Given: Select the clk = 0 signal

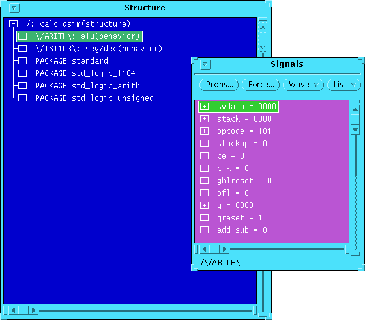Looking at the screenshot, I should tap(233, 168).
